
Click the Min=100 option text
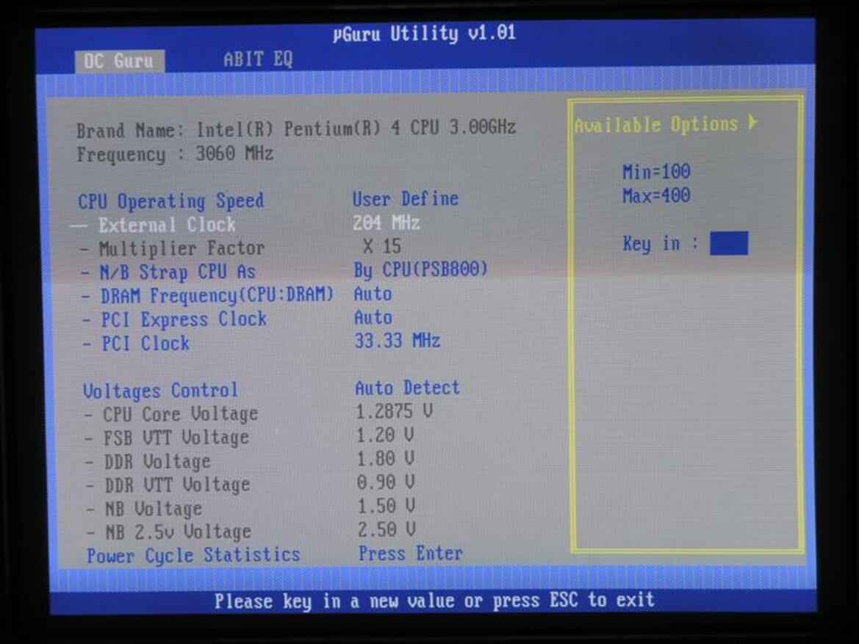656,172
